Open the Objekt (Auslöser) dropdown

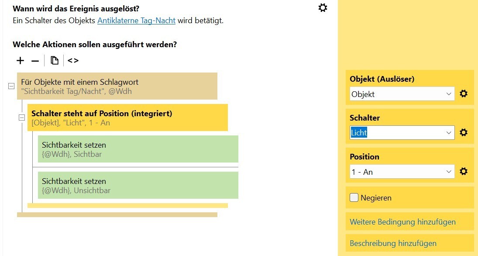(402, 94)
